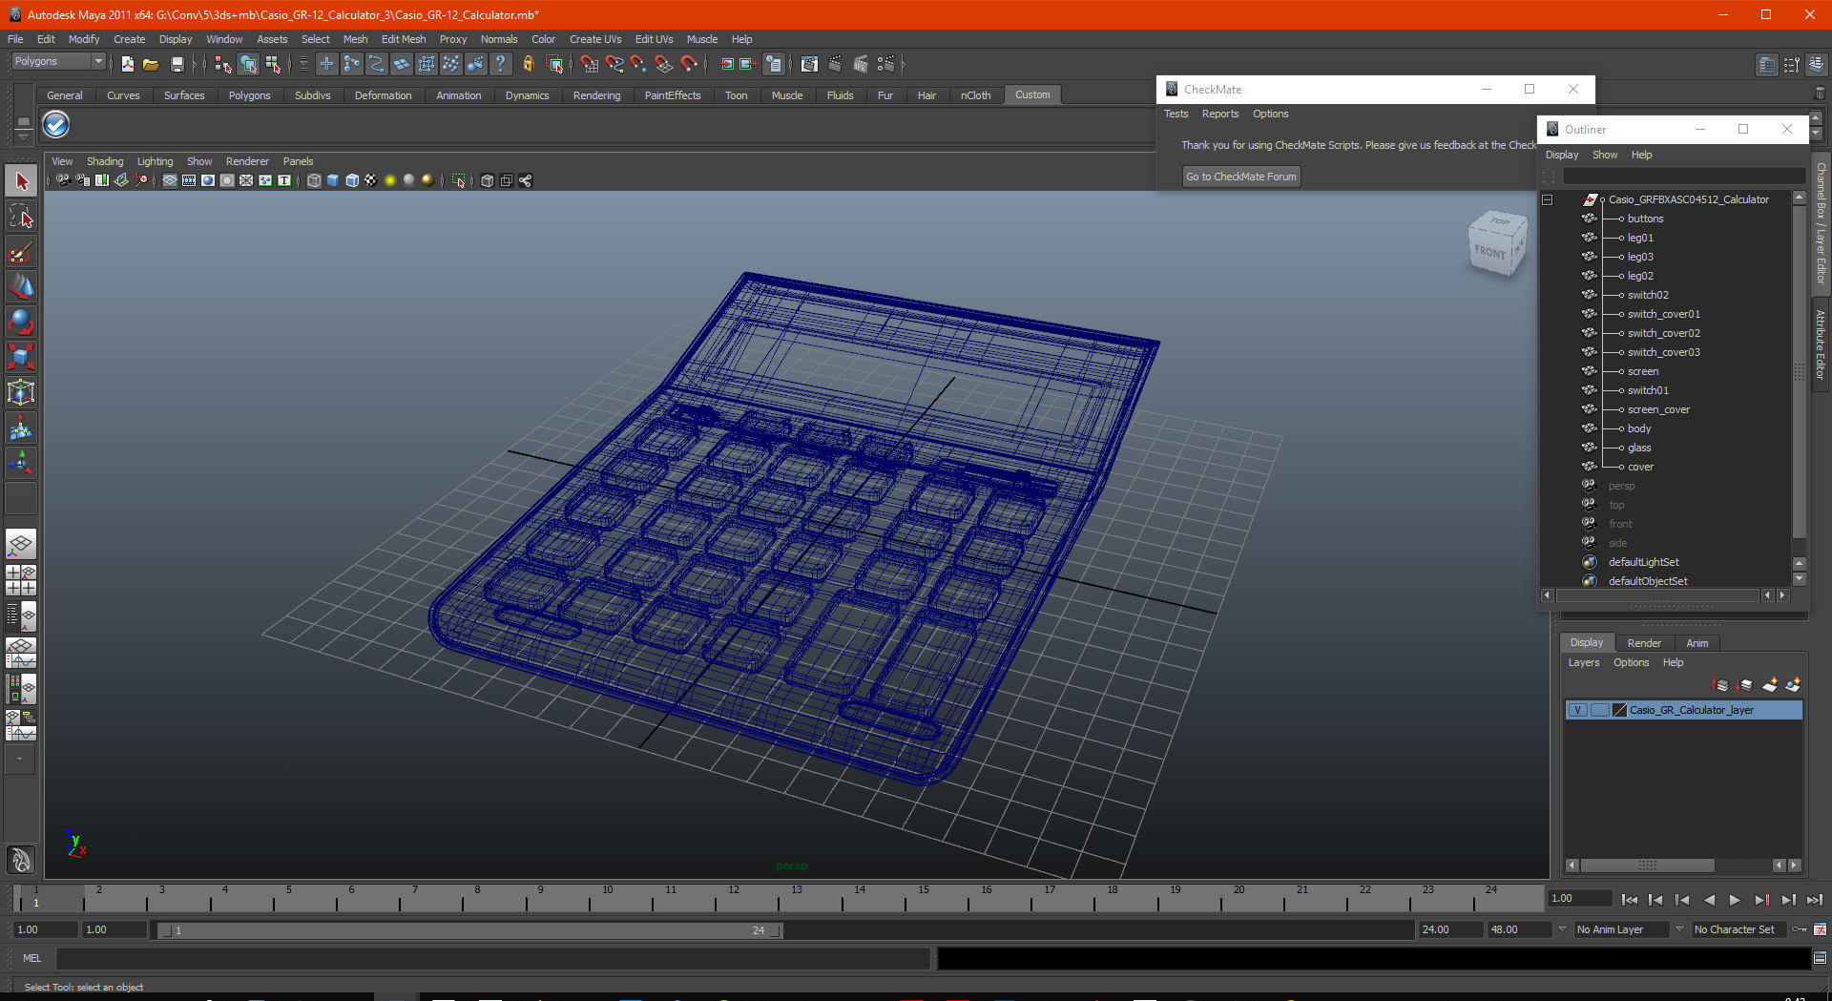The height and width of the screenshot is (1001, 1832).
Task: Toggle smooth shade all in viewport
Action: pyautogui.click(x=333, y=180)
